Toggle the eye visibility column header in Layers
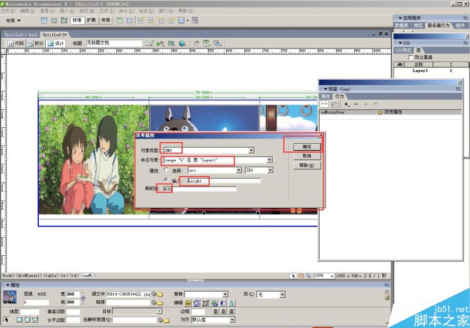This screenshot has width=470, height=328. pyautogui.click(x=399, y=65)
